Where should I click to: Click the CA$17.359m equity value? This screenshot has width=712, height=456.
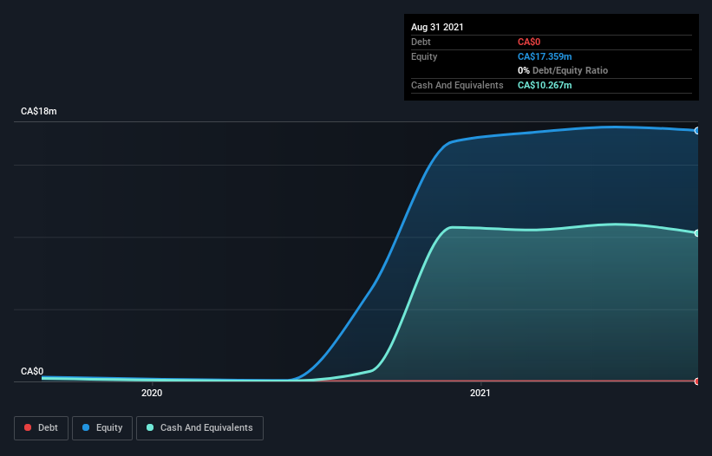point(545,56)
